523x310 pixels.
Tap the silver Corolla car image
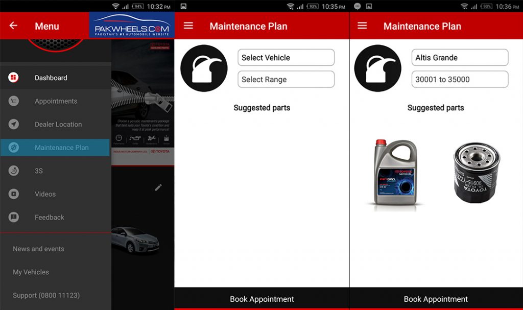pos(135,240)
